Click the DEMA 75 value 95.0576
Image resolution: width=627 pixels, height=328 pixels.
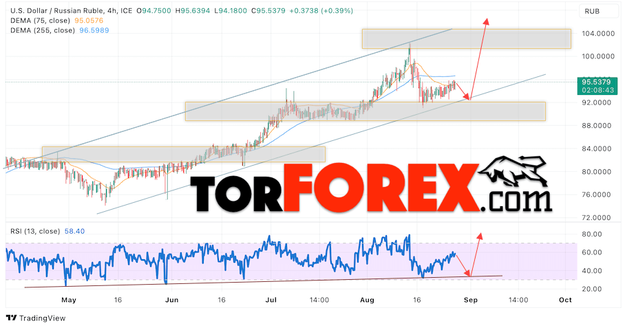[x=89, y=21]
